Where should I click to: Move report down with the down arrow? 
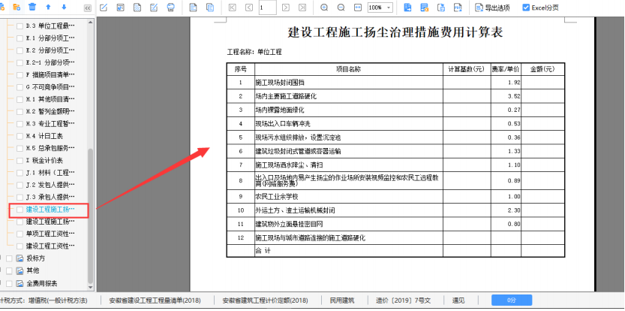click(x=65, y=7)
